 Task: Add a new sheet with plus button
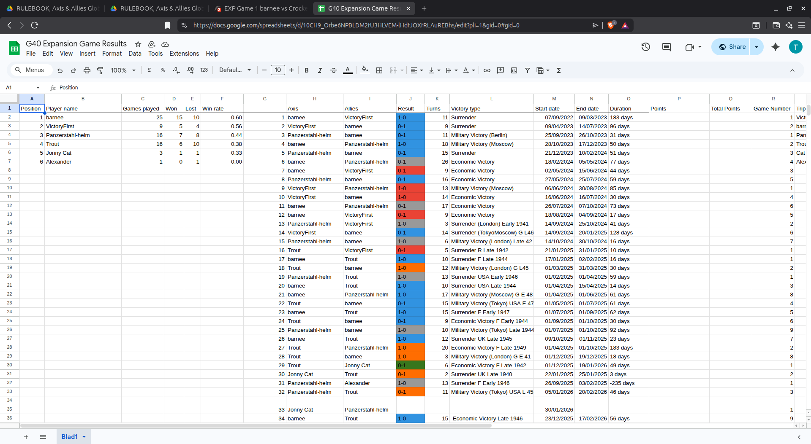26,437
